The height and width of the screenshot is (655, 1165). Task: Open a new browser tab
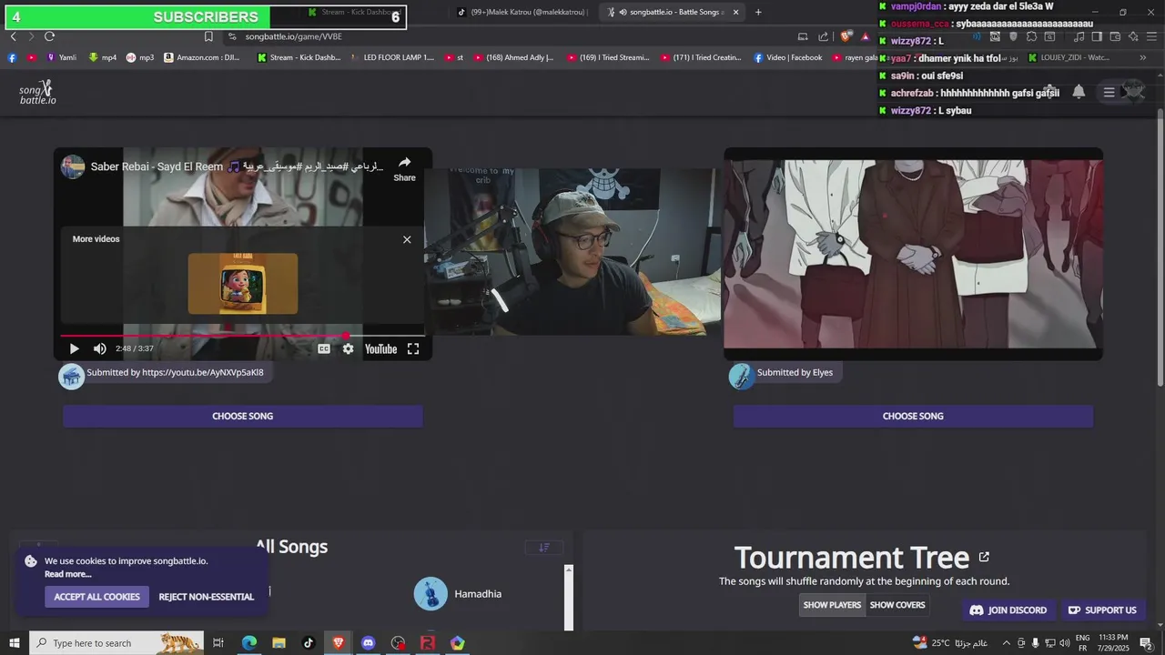[758, 12]
